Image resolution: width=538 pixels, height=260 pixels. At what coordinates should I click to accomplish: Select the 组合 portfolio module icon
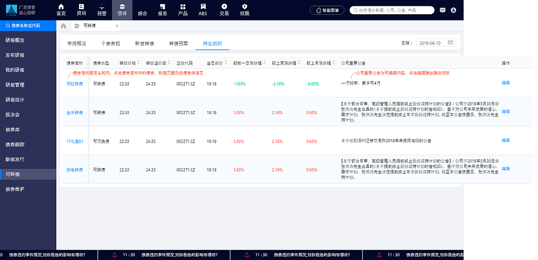pos(142,9)
